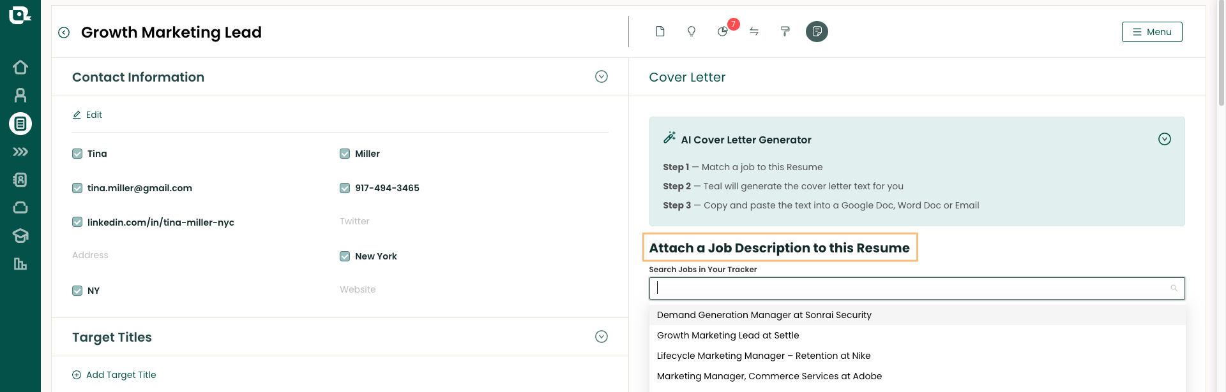Image resolution: width=1226 pixels, height=392 pixels.
Task: Collapse the Target Titles section
Action: (601, 337)
